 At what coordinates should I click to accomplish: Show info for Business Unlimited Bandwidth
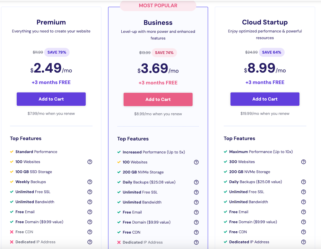(196, 202)
